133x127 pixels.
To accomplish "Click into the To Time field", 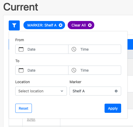I will pyautogui.click(x=95, y=70).
